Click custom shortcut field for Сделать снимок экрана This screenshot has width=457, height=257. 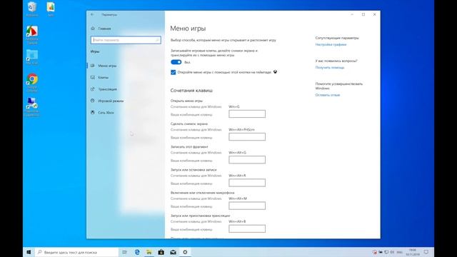coord(247,137)
